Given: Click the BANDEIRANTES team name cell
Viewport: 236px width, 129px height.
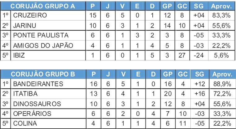Looking at the screenshot, I should click(x=48, y=84).
